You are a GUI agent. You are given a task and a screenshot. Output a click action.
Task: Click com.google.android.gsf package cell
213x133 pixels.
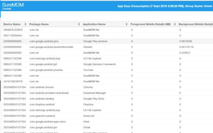point(43,64)
